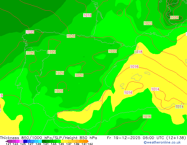
Task: Pick the light pink legend swatch
Action: [21, 141]
